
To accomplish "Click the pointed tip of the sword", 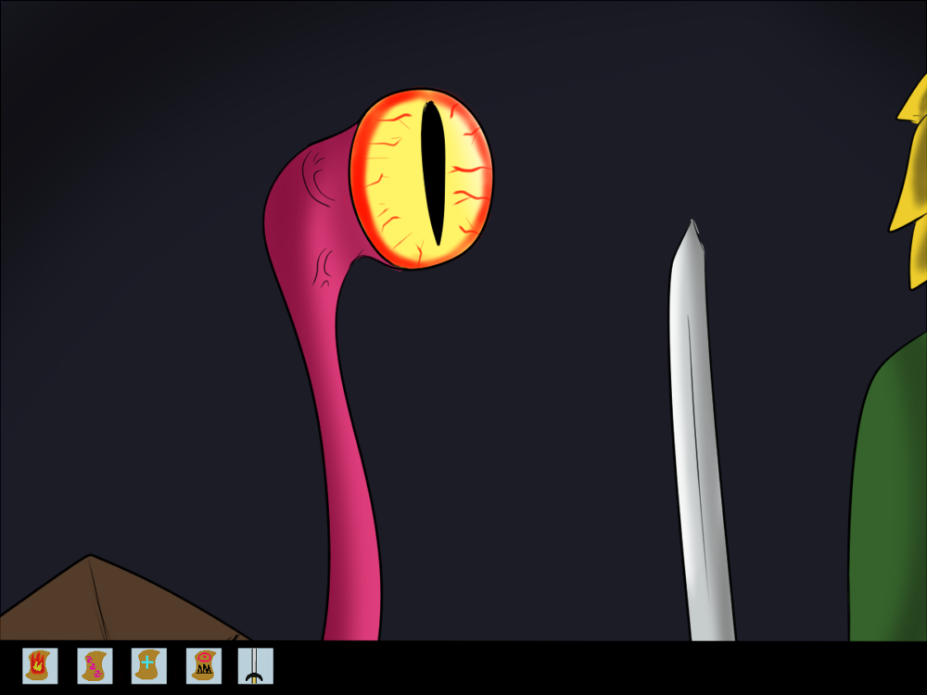I will click(x=691, y=230).
